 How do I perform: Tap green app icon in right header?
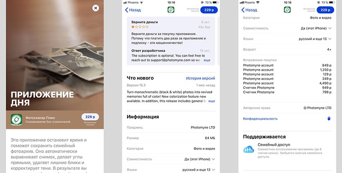point(287,10)
